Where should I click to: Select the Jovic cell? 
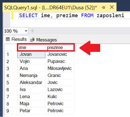(60, 83)
